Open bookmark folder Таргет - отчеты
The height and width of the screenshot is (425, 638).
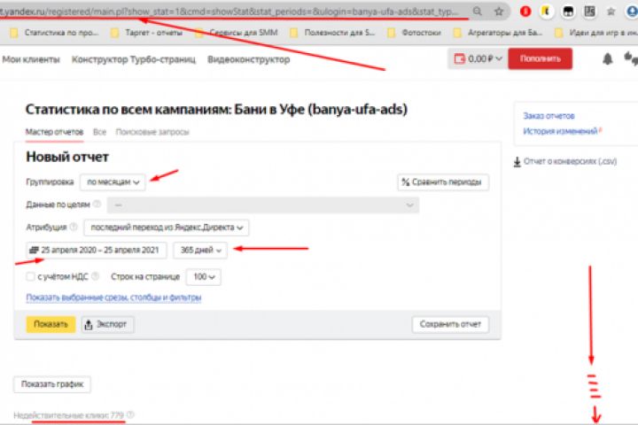(147, 33)
